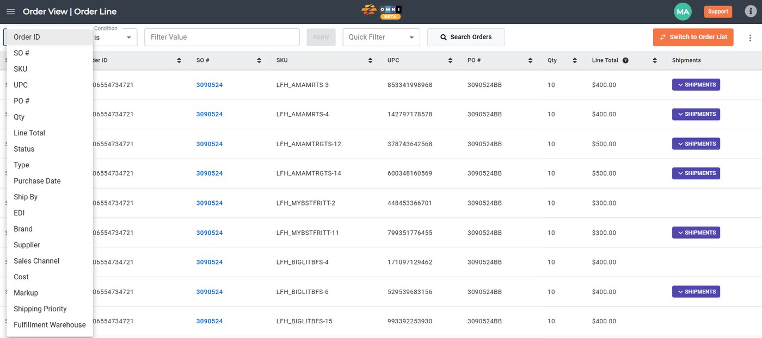Choose Ship By filter option

(x=50, y=197)
